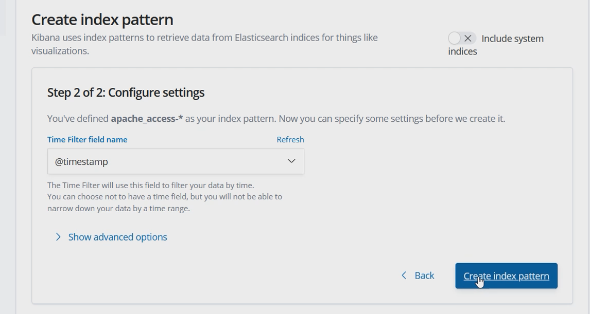Screen dimensions: 590x314
Task: Click the 'Time Filter field name' label
Action: click(x=87, y=140)
